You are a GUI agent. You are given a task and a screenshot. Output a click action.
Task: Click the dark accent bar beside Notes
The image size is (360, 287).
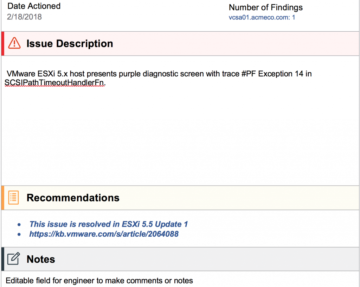pos(3,259)
